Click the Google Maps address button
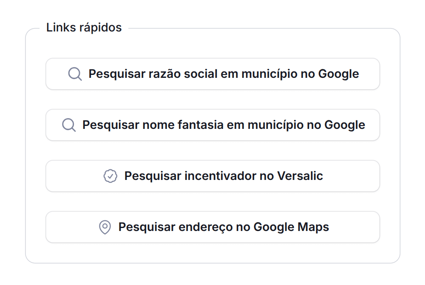Viewport: 425px width, 285px height. pos(212,227)
